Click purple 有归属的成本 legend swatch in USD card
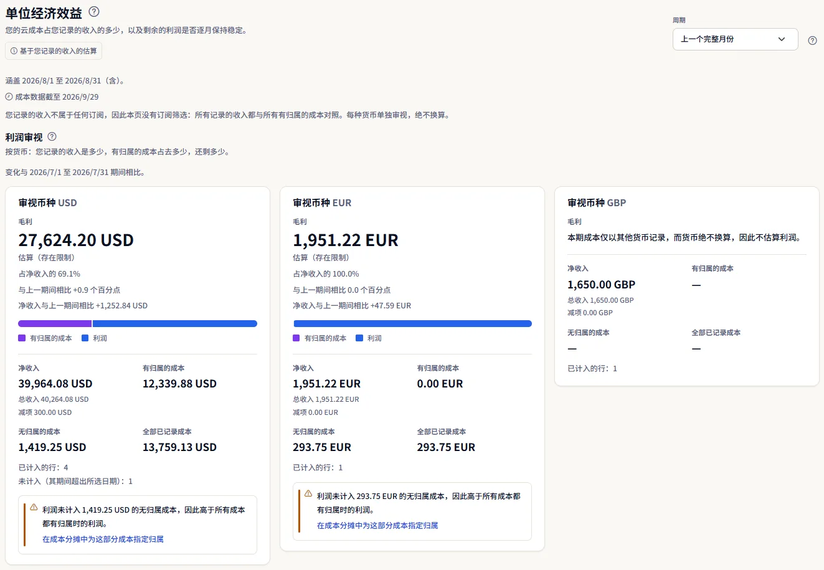This screenshot has height=570, width=824. tap(22, 338)
